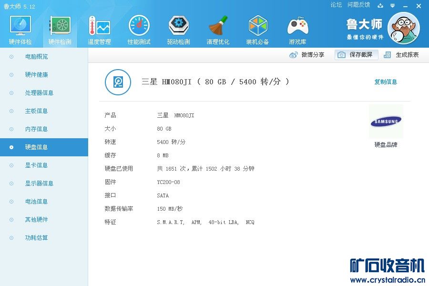View 显卡信息 graphics card details
This screenshot has height=286, width=429.
coord(36,165)
